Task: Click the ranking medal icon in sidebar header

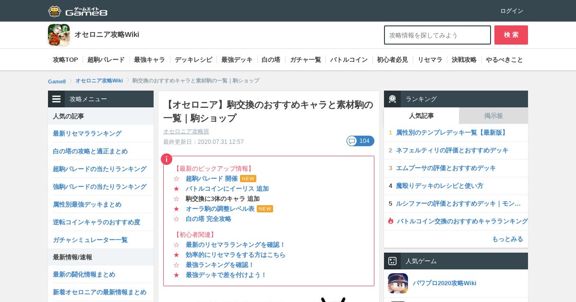Action: click(392, 99)
